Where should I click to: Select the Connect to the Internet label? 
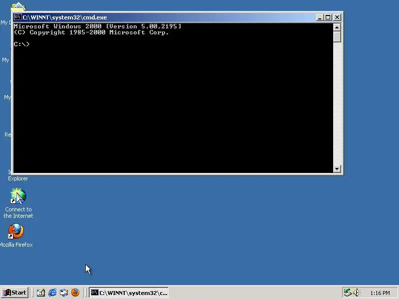click(18, 213)
